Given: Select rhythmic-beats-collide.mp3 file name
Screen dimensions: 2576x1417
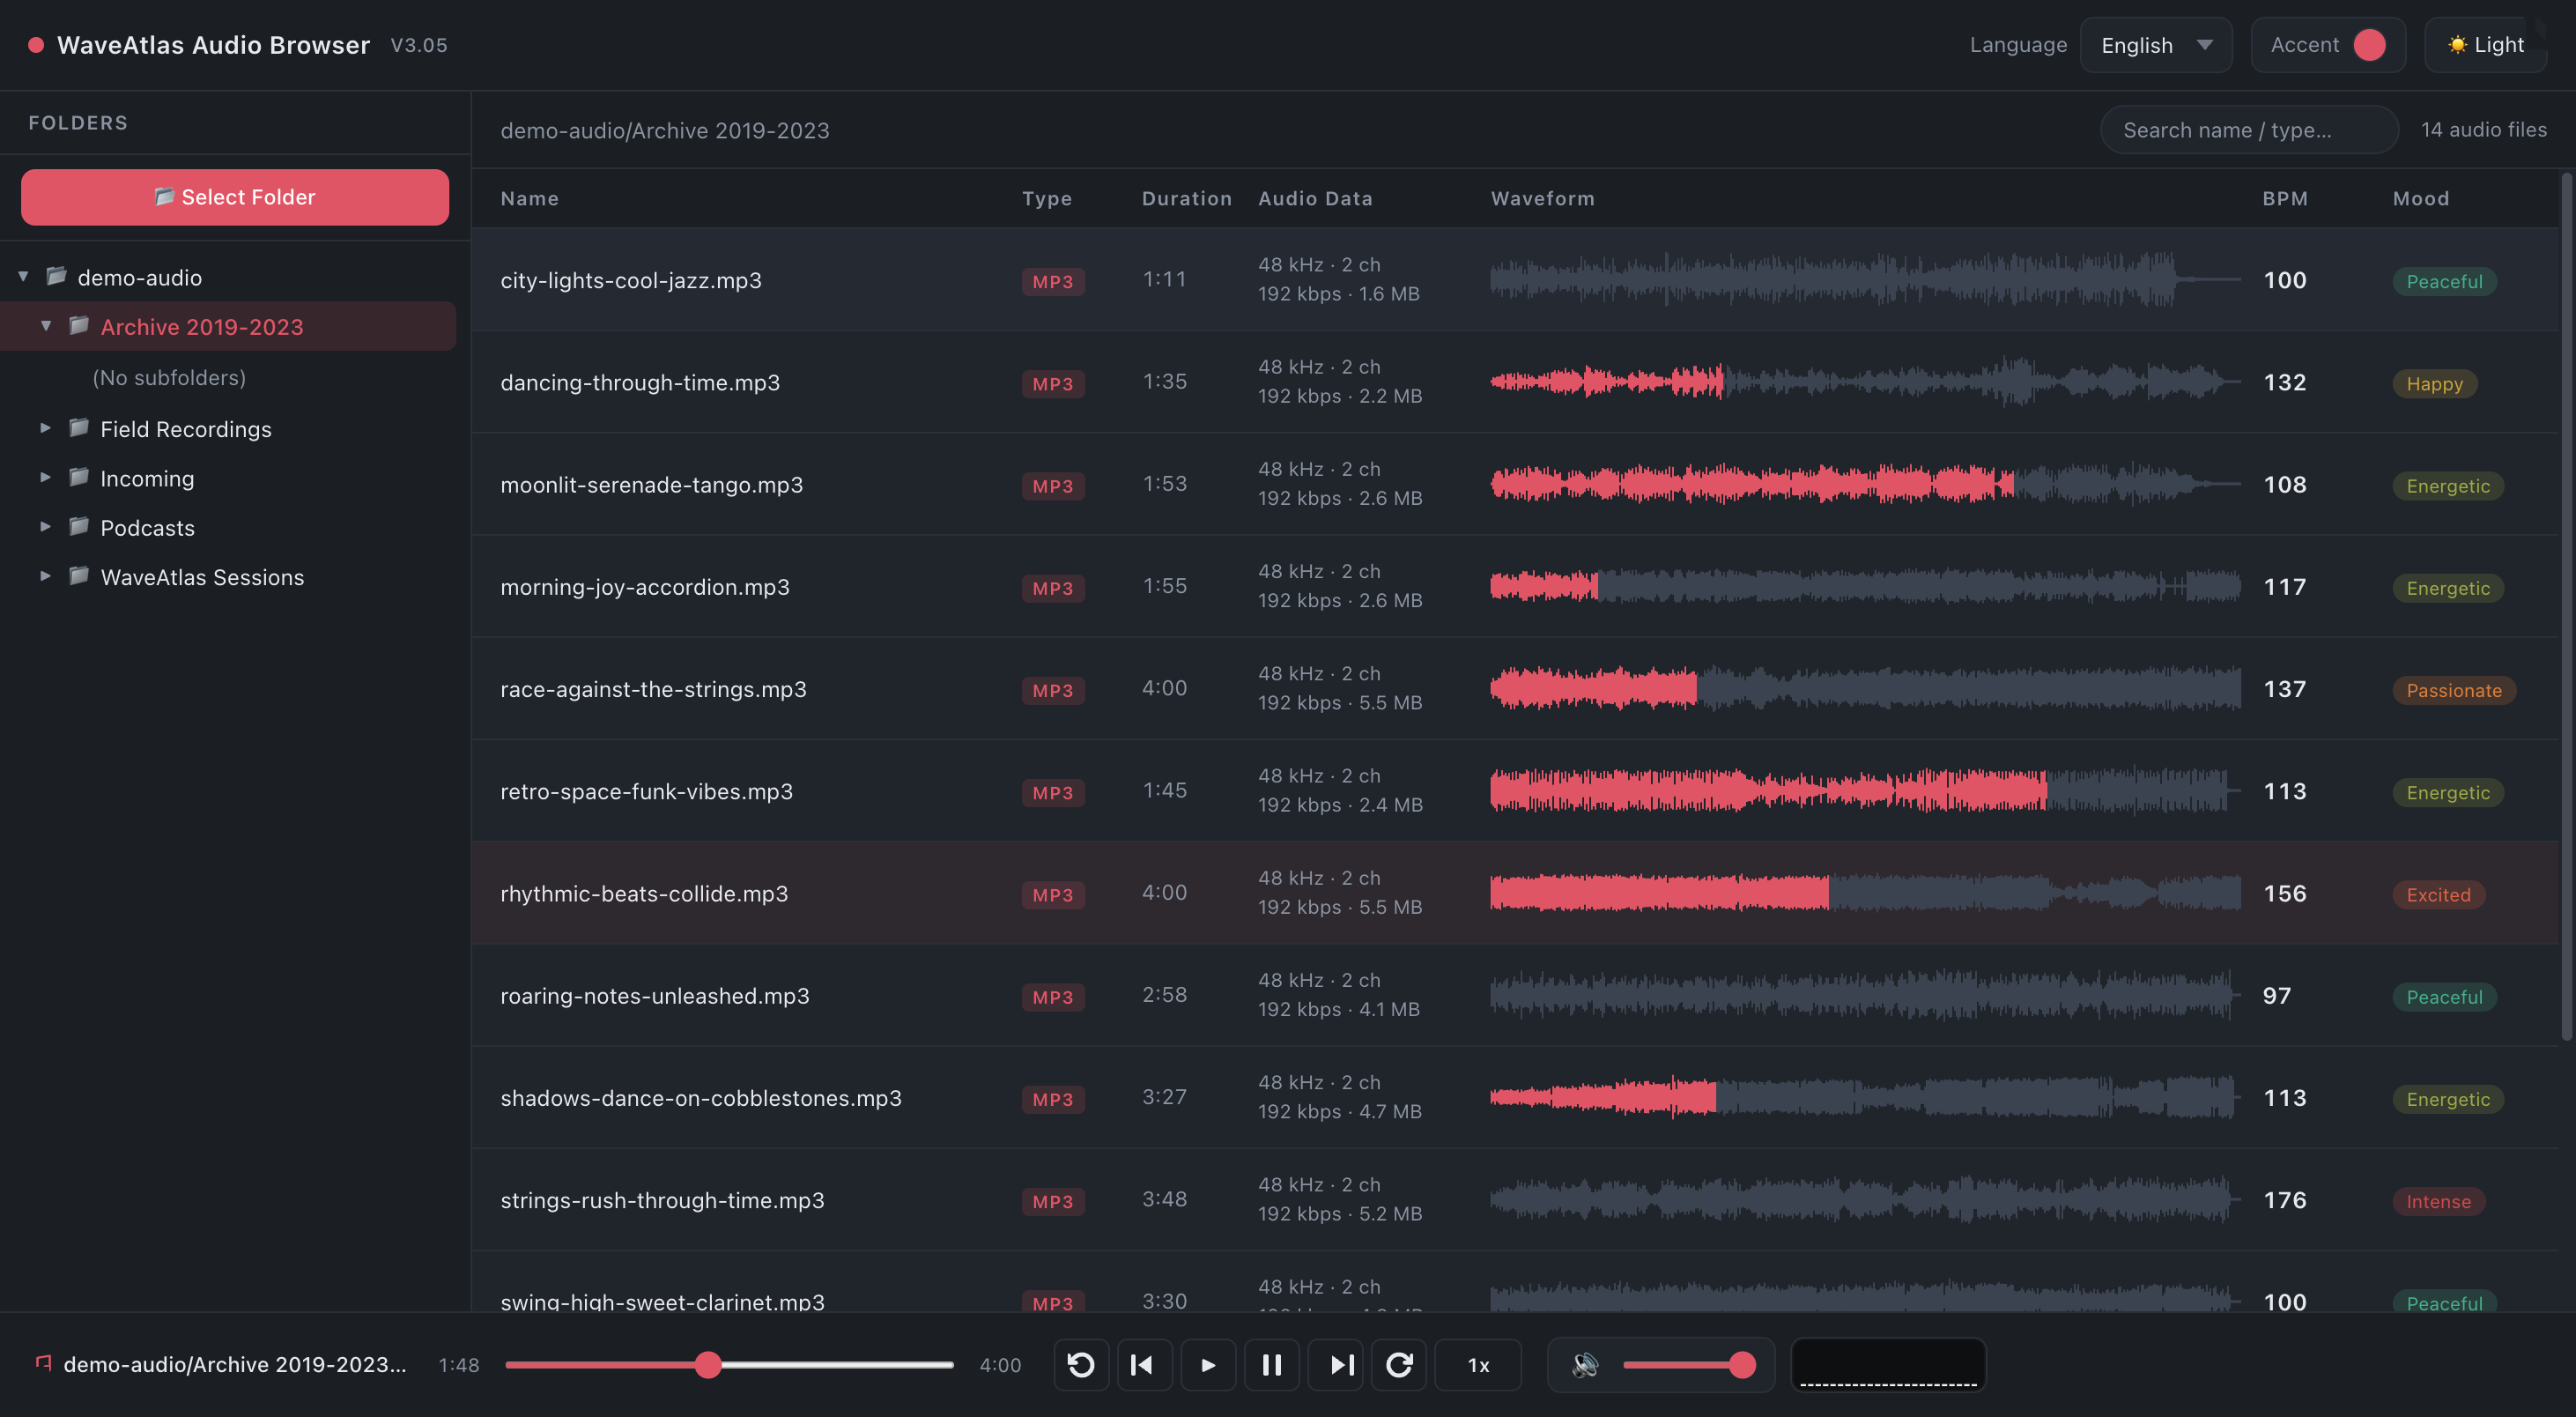Looking at the screenshot, I should [x=644, y=894].
